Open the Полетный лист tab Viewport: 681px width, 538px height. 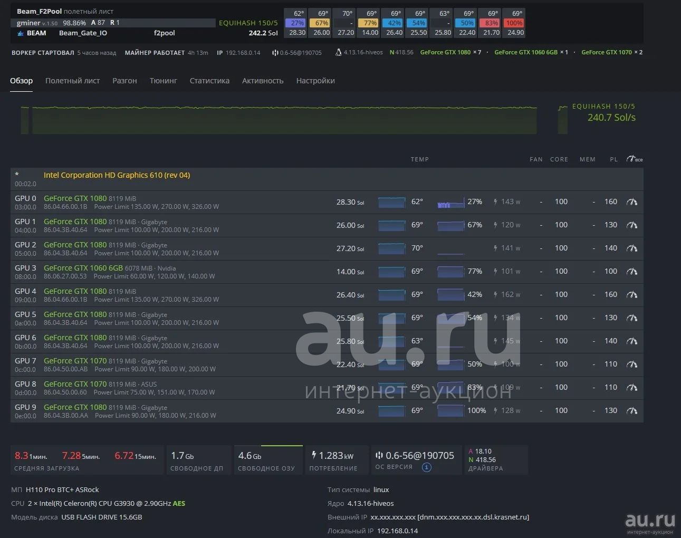click(72, 81)
